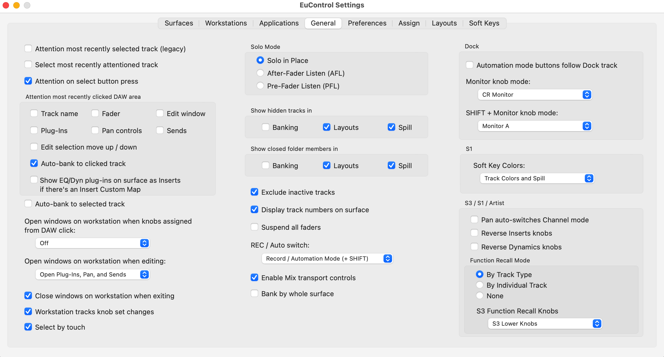Go to the Layouts tab
This screenshot has width=664, height=357.
(444, 23)
